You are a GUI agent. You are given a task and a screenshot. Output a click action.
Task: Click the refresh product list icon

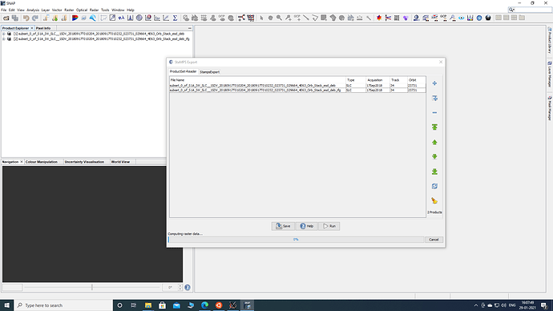click(x=434, y=186)
